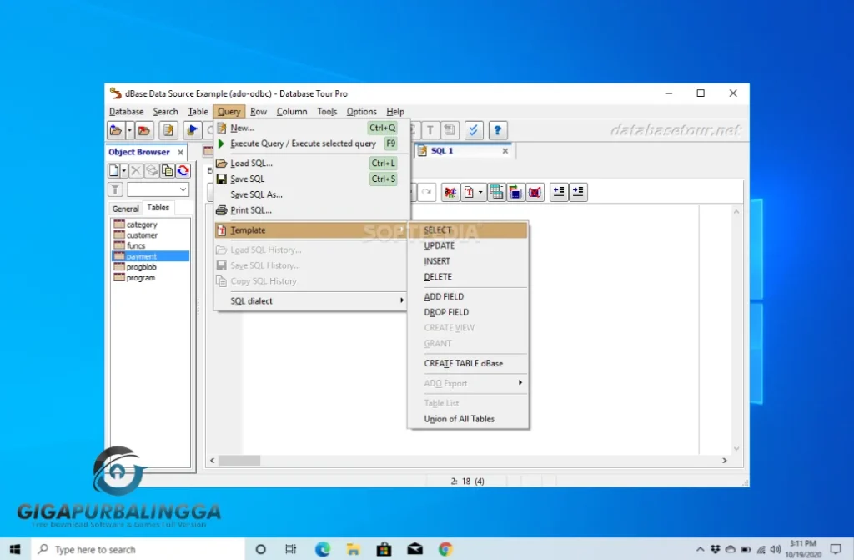Choose SELECT from the Template submenu
The image size is (854, 560).
[x=438, y=230]
